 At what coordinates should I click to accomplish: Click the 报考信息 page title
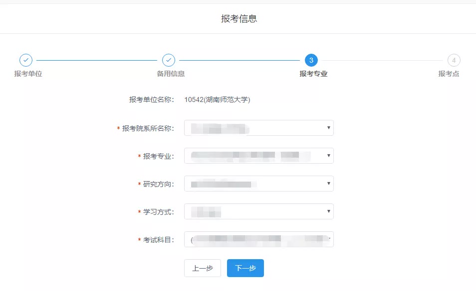(x=239, y=19)
